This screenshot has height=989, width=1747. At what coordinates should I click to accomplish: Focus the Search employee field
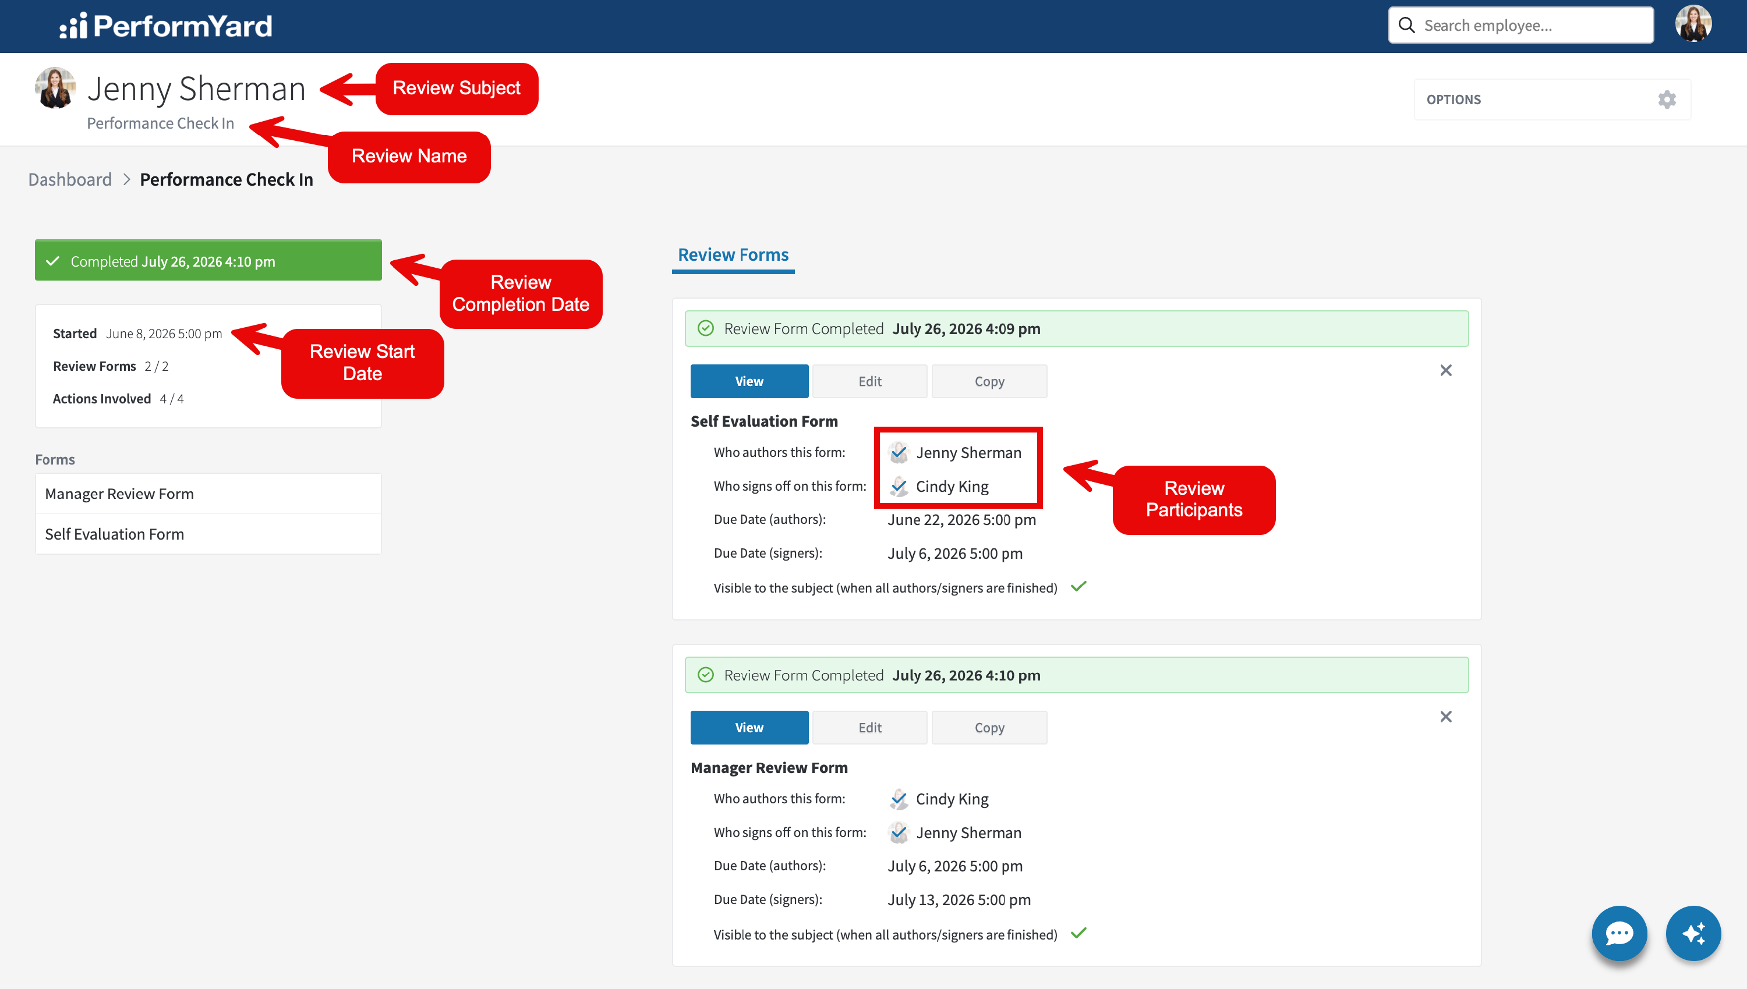tap(1520, 26)
